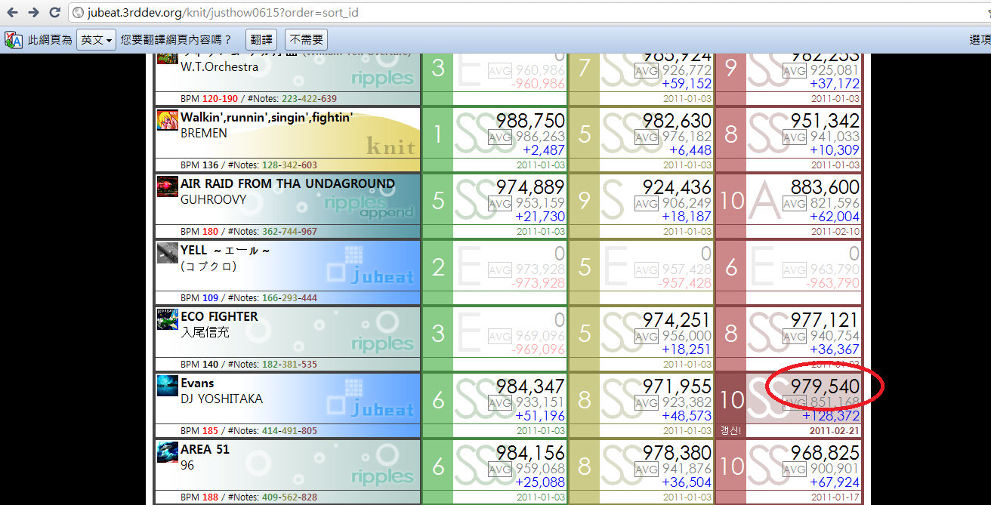Click the browser Forward arrow
The height and width of the screenshot is (505, 991).
pyautogui.click(x=33, y=13)
